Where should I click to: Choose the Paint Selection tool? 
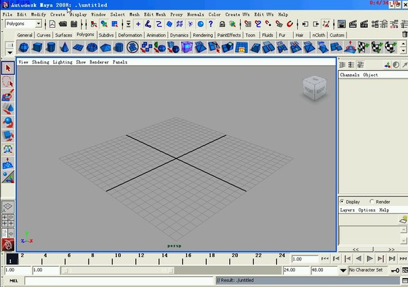(x=8, y=95)
